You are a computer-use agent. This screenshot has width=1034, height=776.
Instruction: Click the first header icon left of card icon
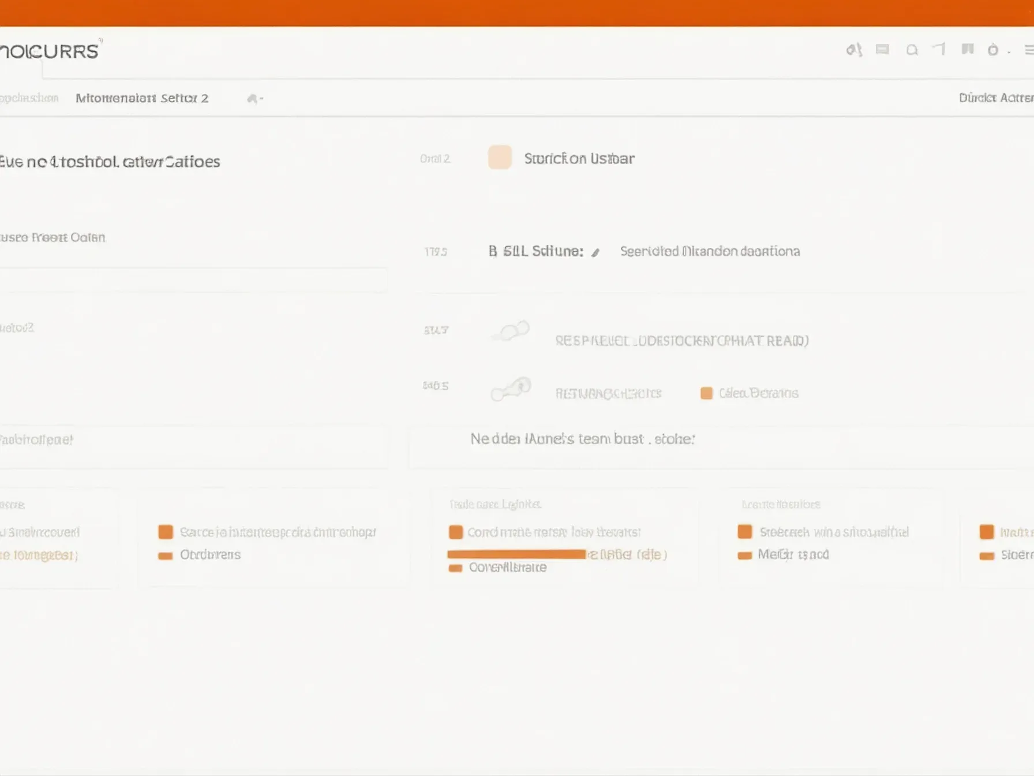coord(854,50)
